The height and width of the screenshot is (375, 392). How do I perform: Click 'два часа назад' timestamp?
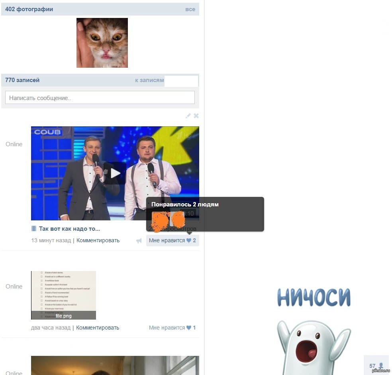(x=51, y=328)
